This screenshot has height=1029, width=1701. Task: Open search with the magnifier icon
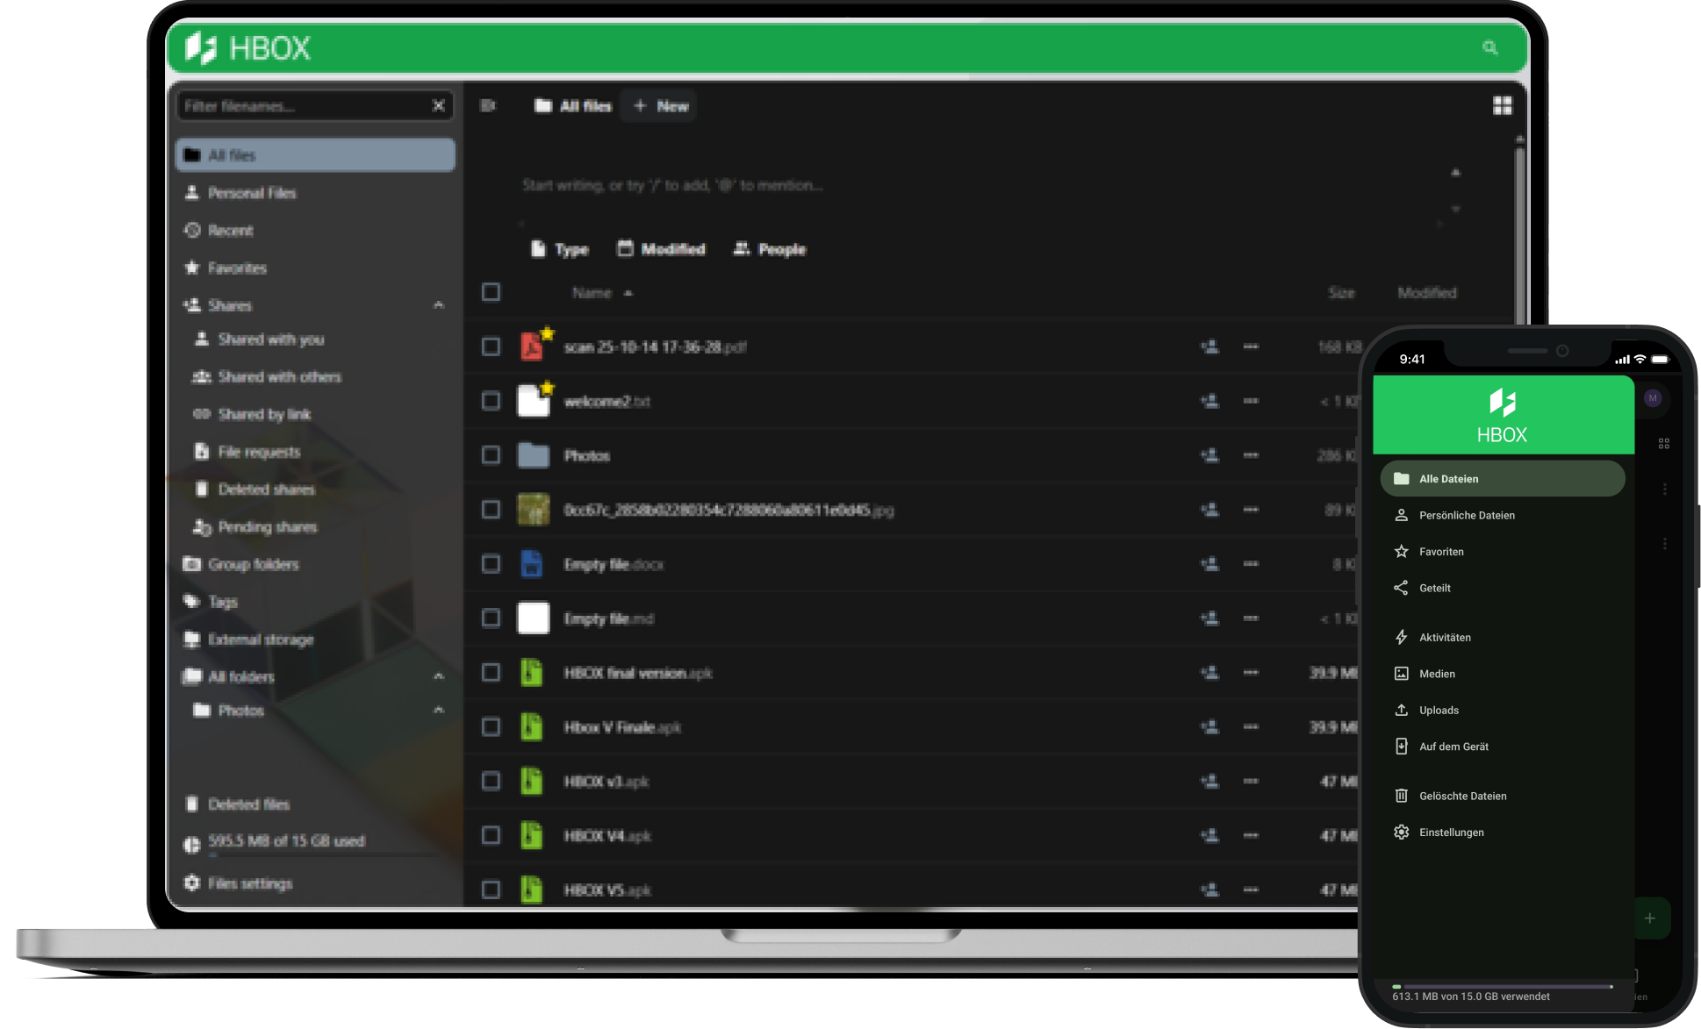pos(1489,47)
